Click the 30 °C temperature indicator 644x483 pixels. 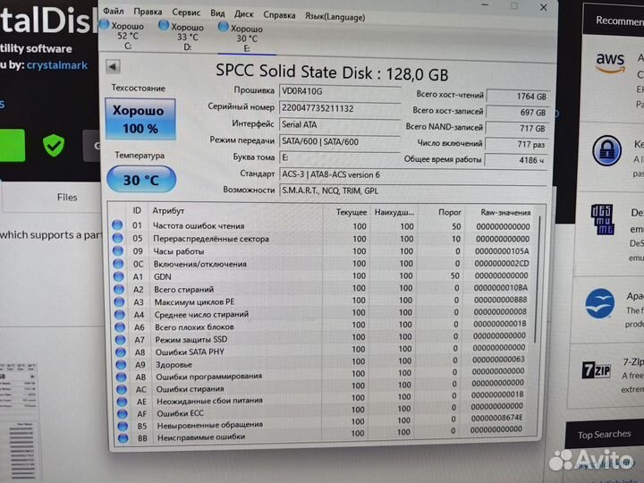pos(141,180)
